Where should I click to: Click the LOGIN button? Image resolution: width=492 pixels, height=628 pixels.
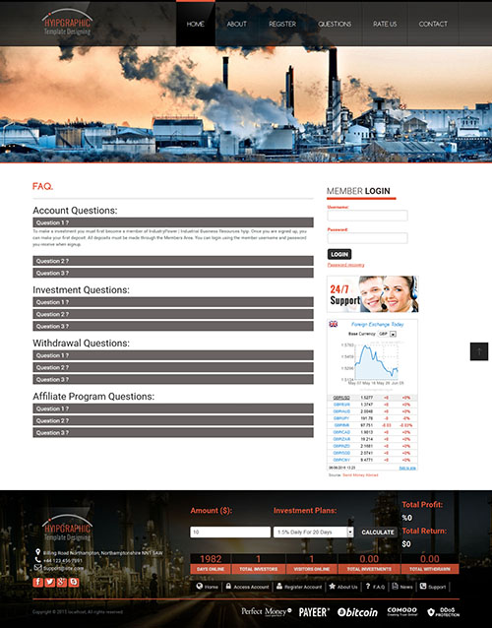point(339,254)
